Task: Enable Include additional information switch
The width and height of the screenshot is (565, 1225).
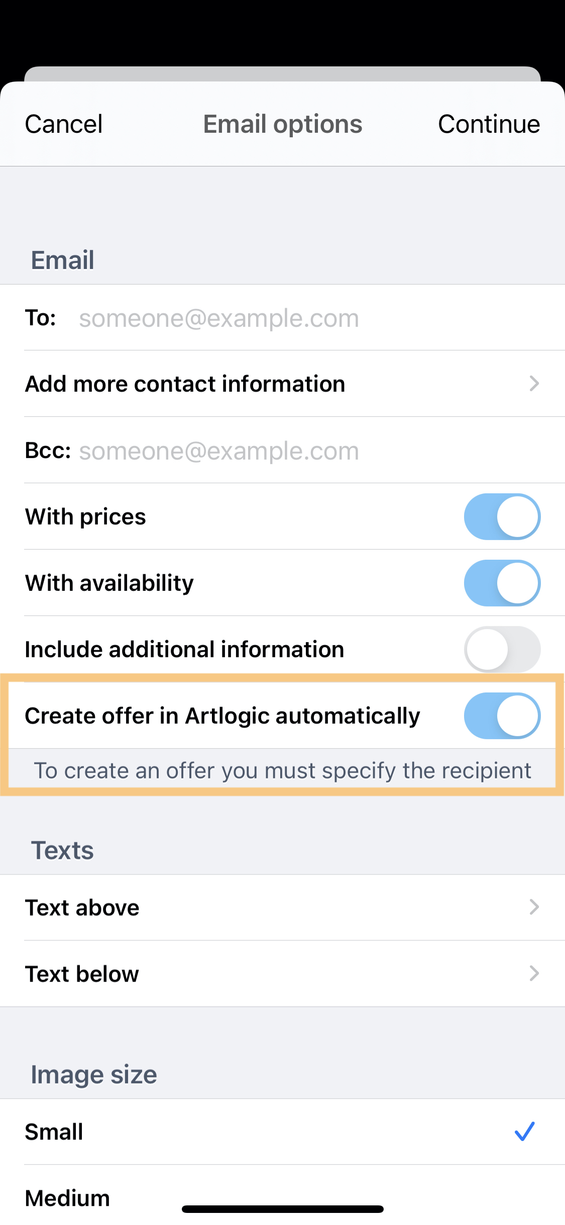Action: [x=502, y=650]
